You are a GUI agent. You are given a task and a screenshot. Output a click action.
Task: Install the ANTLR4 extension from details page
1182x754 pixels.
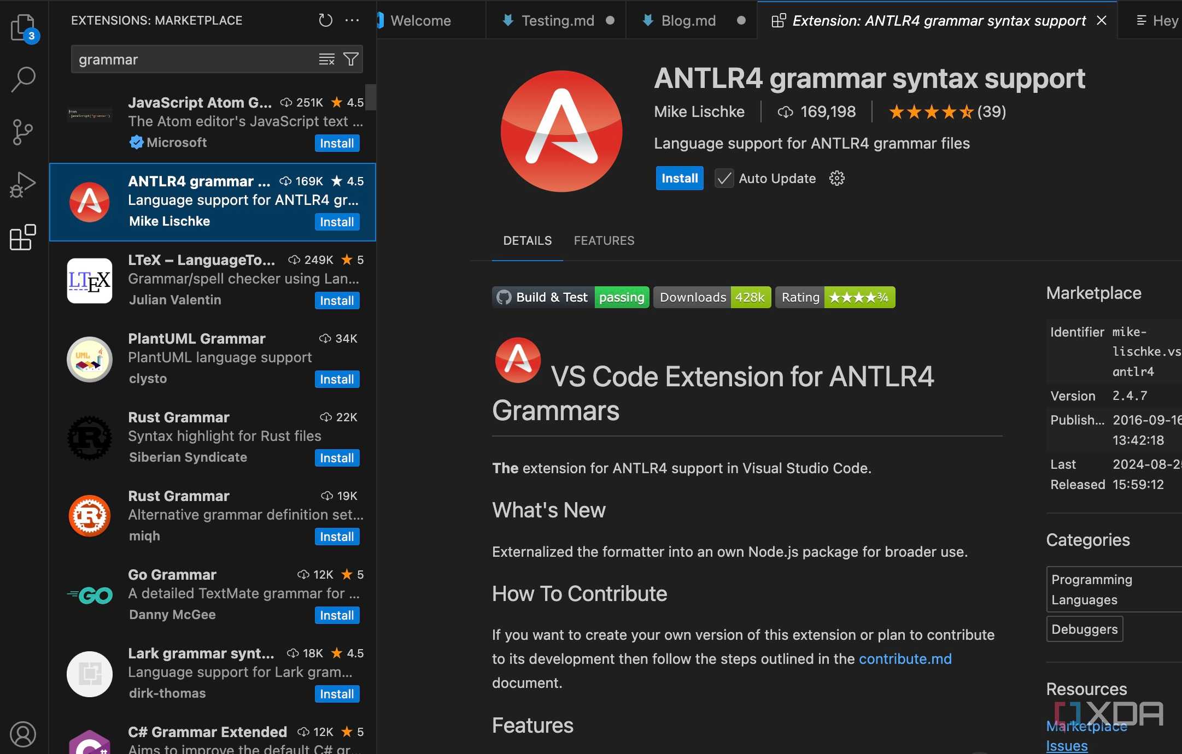click(680, 178)
